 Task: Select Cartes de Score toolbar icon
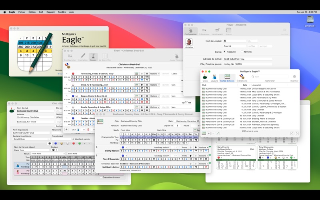[227, 78]
